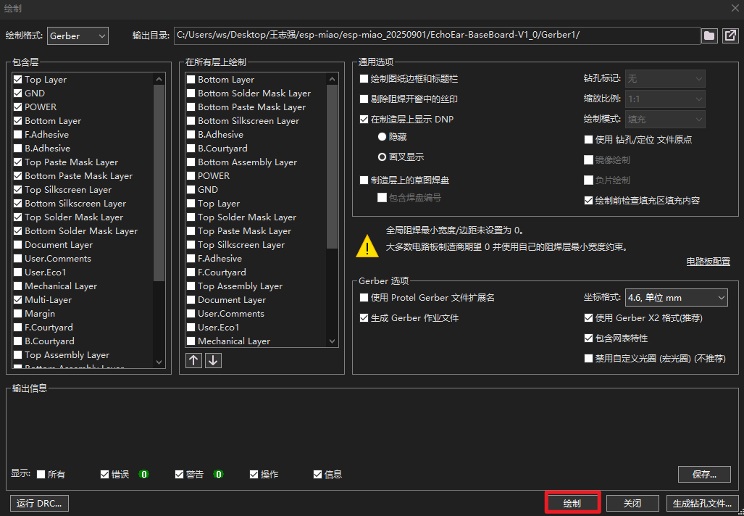Screen dimensions: 744x516
Task: Expand the 坐标格式 4.6 单位 mm dropdown
Action: 675,297
